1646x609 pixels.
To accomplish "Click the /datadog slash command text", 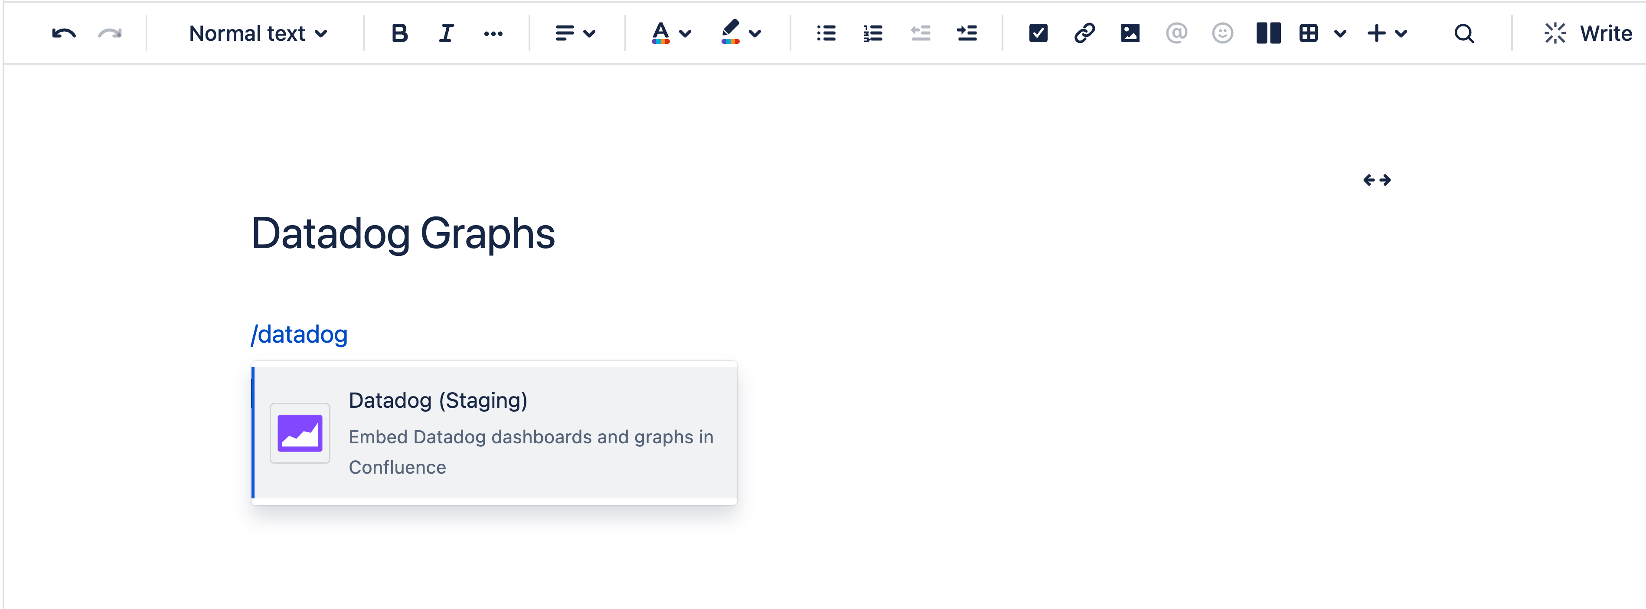I will 299,334.
